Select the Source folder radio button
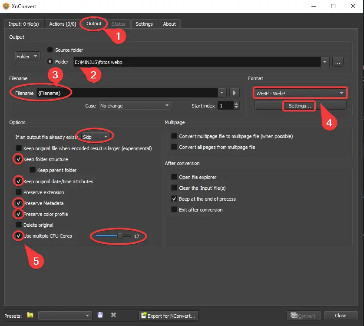 (x=50, y=50)
